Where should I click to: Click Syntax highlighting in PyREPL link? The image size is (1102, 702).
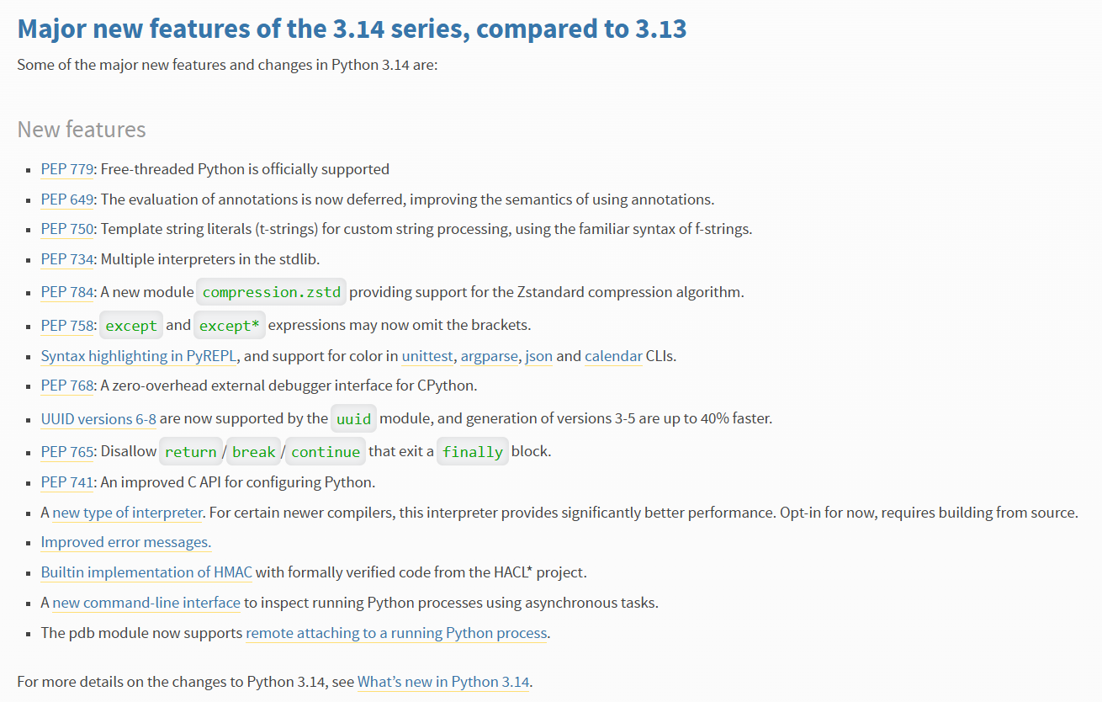click(139, 356)
